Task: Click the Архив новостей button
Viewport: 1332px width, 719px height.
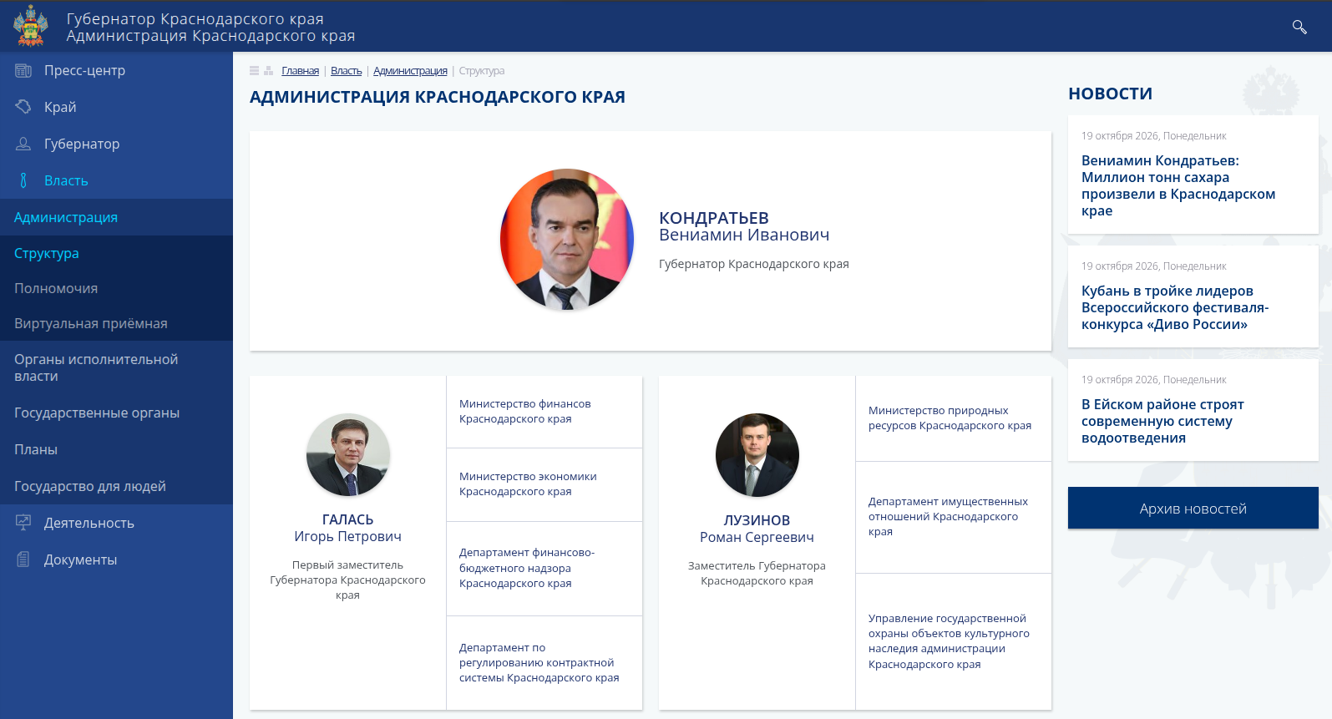Action: tap(1193, 508)
